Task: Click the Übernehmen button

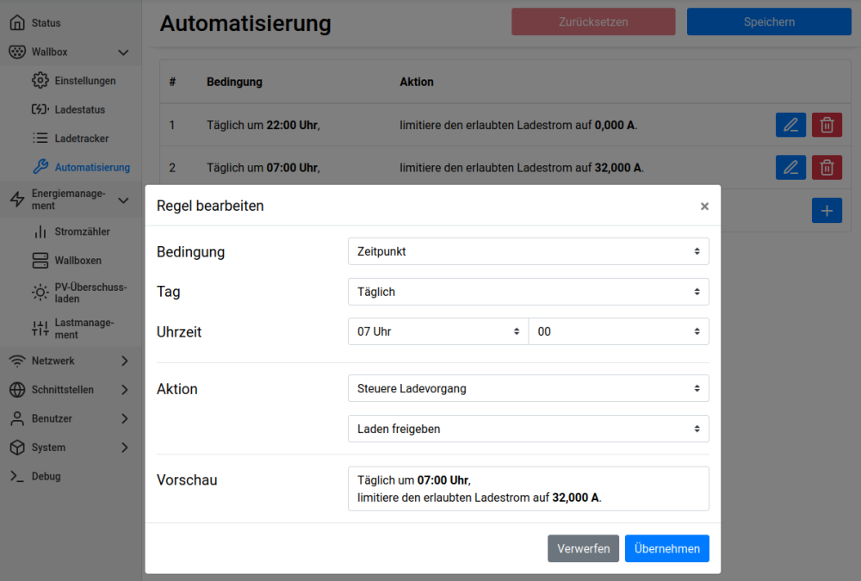Action: coord(666,548)
